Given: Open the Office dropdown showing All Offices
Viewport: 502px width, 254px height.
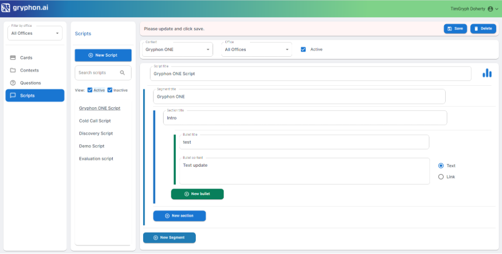Looking at the screenshot, I should pos(257,50).
